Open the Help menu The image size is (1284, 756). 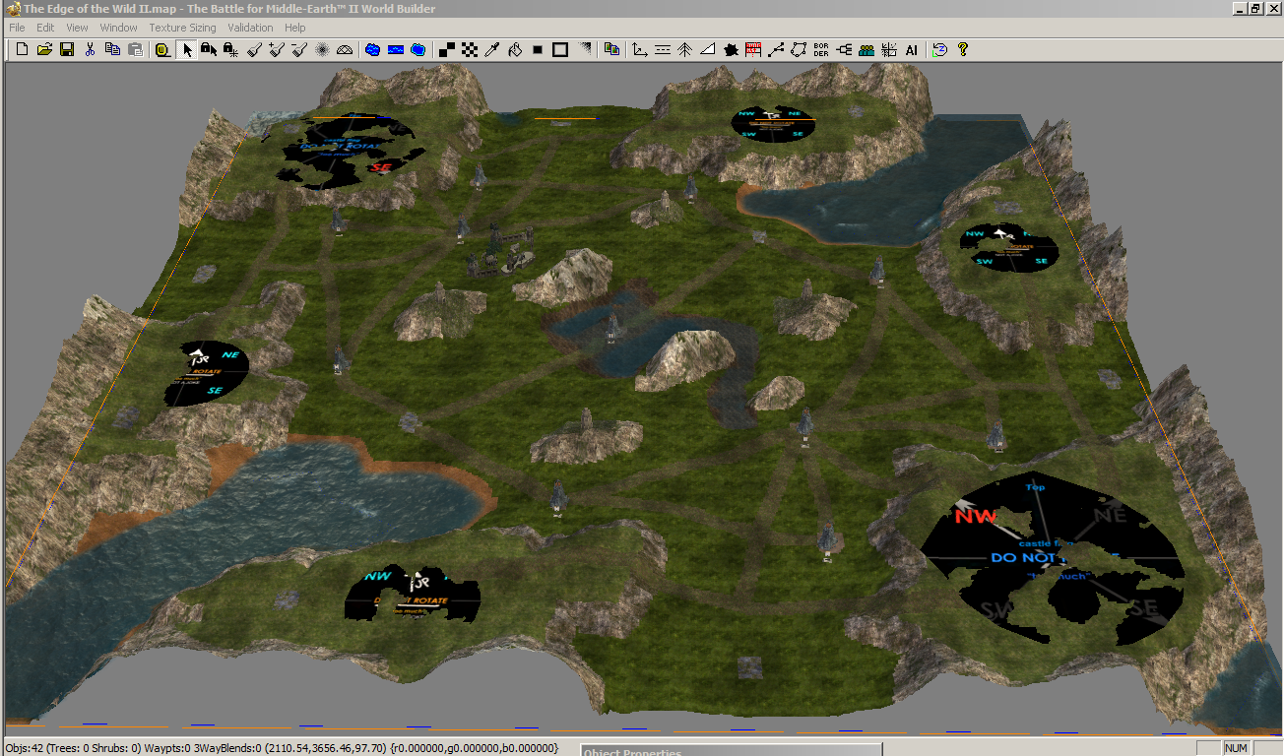295,28
